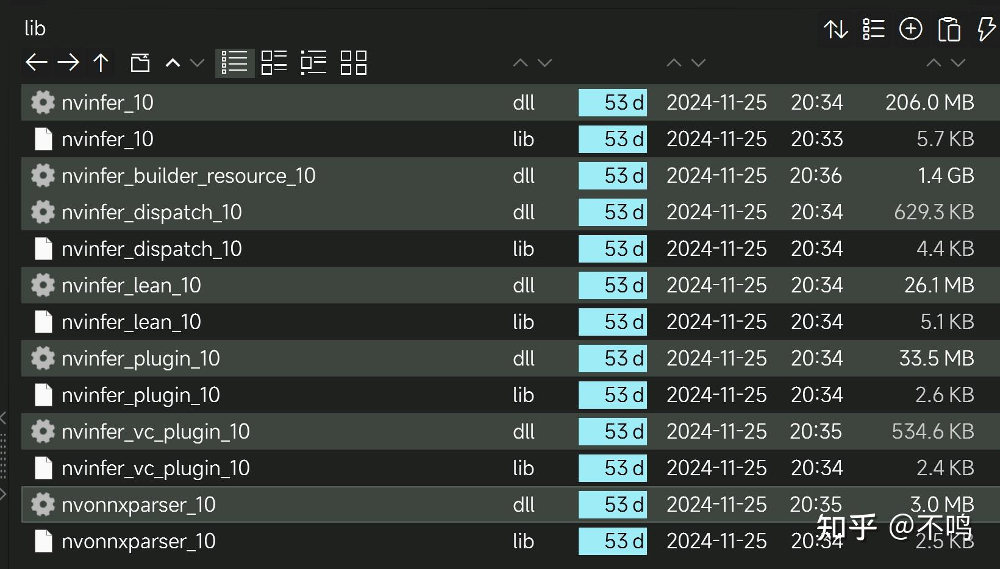Click the forward navigation arrow
The height and width of the screenshot is (569, 1000).
pos(68,62)
